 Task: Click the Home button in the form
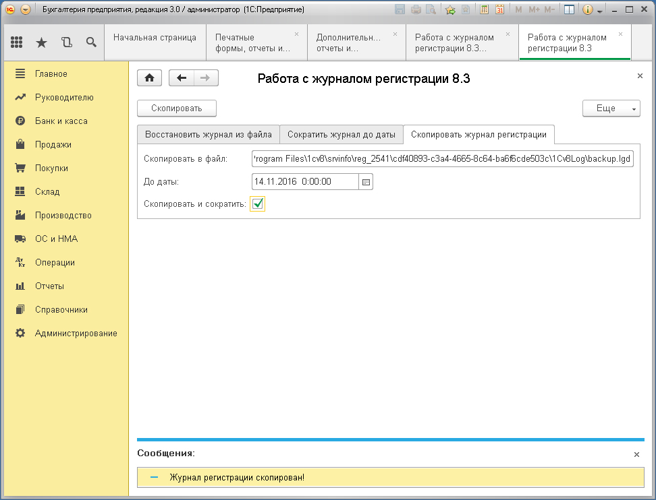[x=149, y=78]
